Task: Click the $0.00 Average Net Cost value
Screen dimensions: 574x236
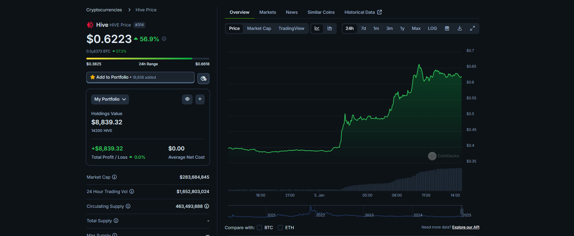Action: 176,148
